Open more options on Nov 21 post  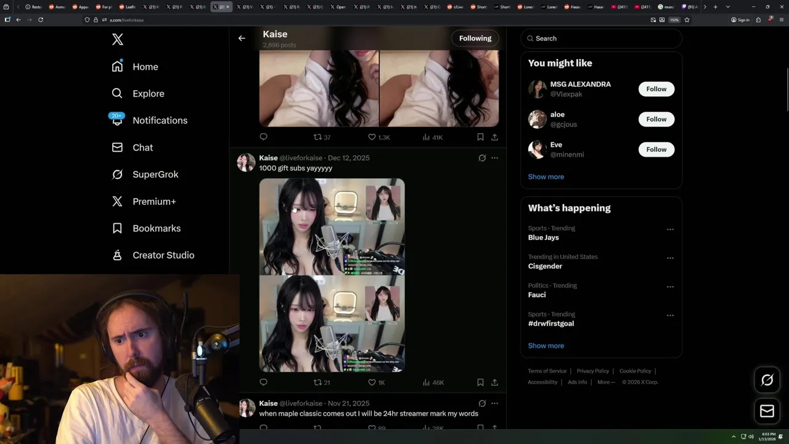pyautogui.click(x=494, y=403)
